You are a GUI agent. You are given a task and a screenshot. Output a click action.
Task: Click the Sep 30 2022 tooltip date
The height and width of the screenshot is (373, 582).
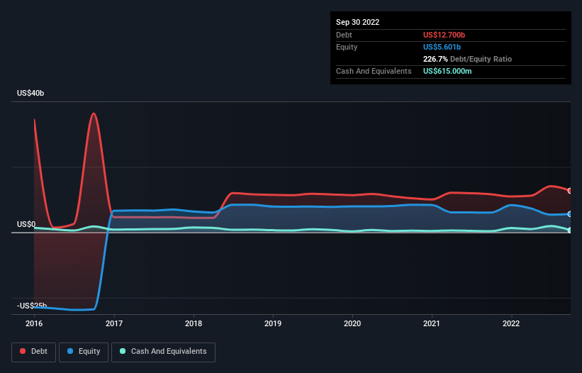click(358, 22)
